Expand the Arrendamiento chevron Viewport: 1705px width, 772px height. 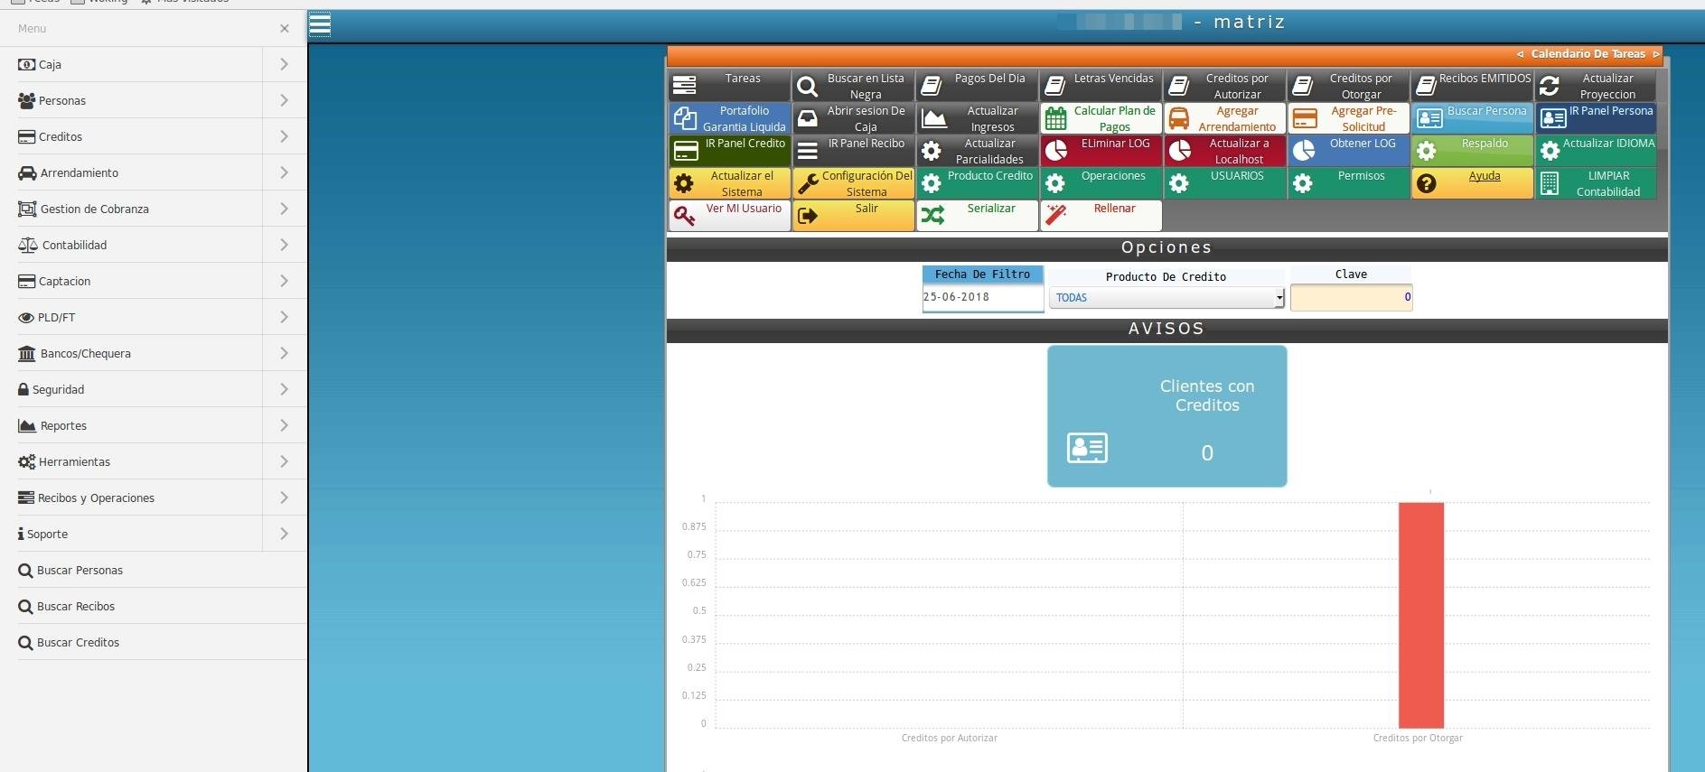click(284, 172)
